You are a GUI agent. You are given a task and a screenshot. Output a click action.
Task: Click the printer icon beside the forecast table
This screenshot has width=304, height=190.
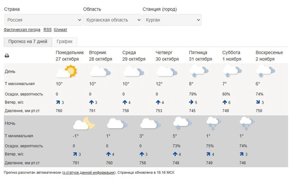click(7, 56)
